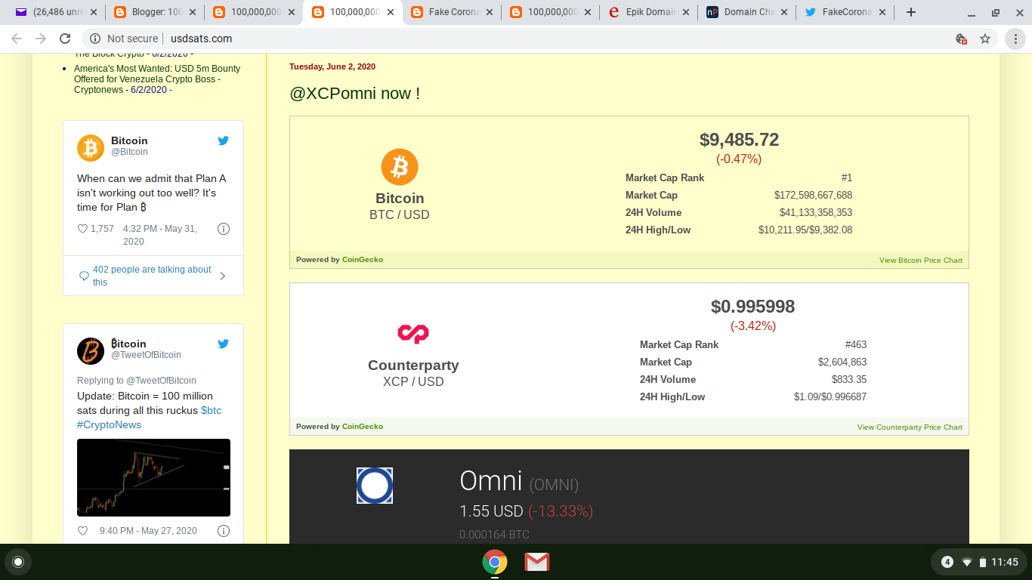Click the @TweetOfBitcoin profile avatar

[x=91, y=351]
